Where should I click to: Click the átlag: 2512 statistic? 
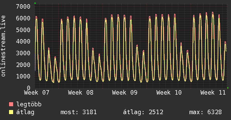pos(143,112)
